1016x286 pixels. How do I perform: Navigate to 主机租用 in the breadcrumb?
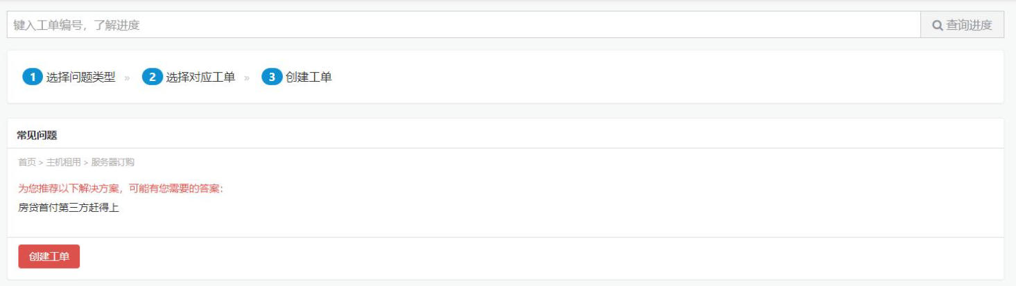[64, 162]
